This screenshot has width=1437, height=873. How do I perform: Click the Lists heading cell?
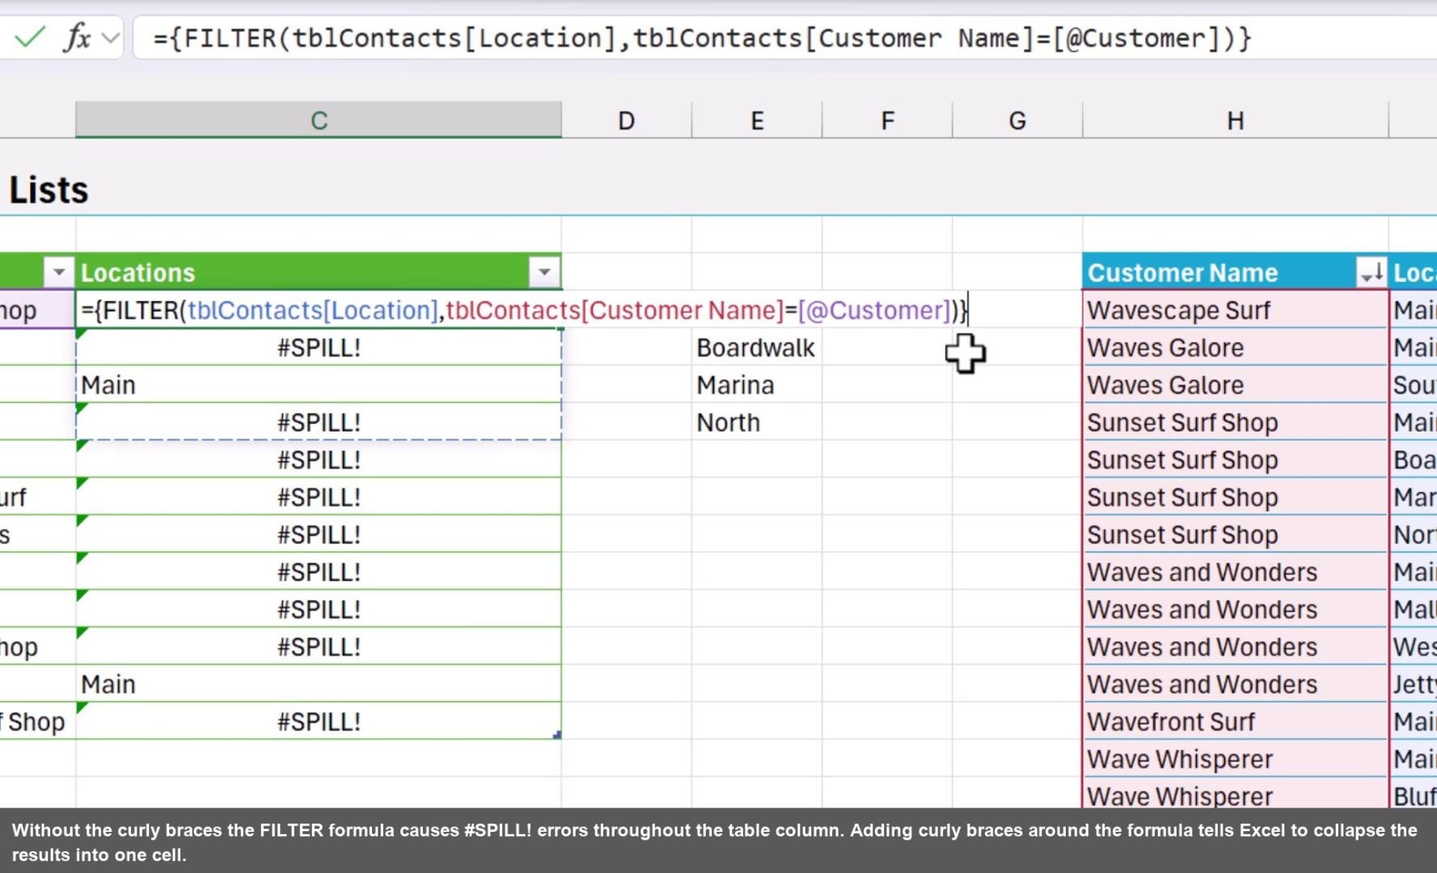coord(49,191)
